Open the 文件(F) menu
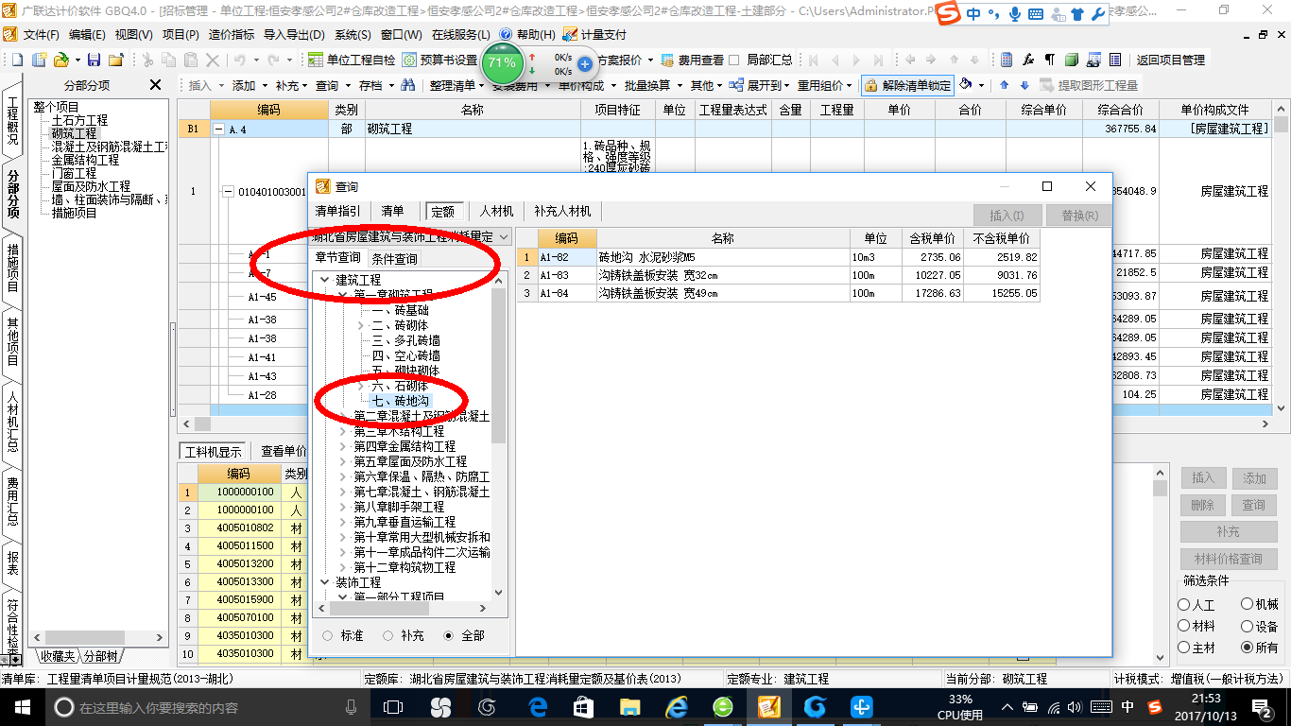 coord(41,34)
